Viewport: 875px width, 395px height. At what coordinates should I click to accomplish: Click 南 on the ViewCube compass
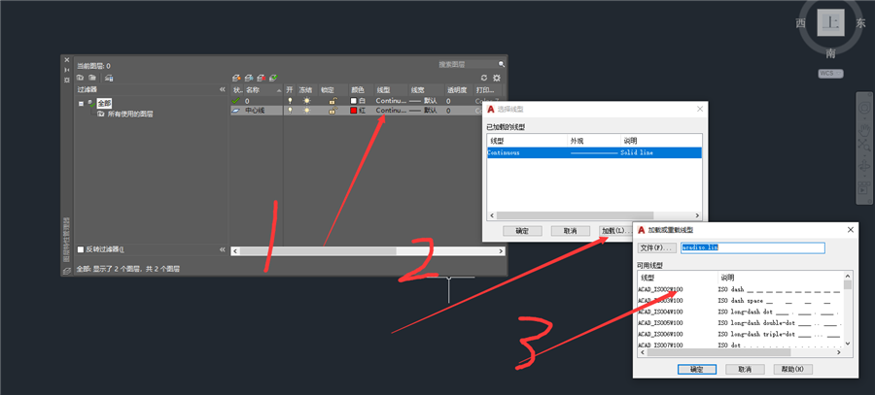[x=831, y=53]
